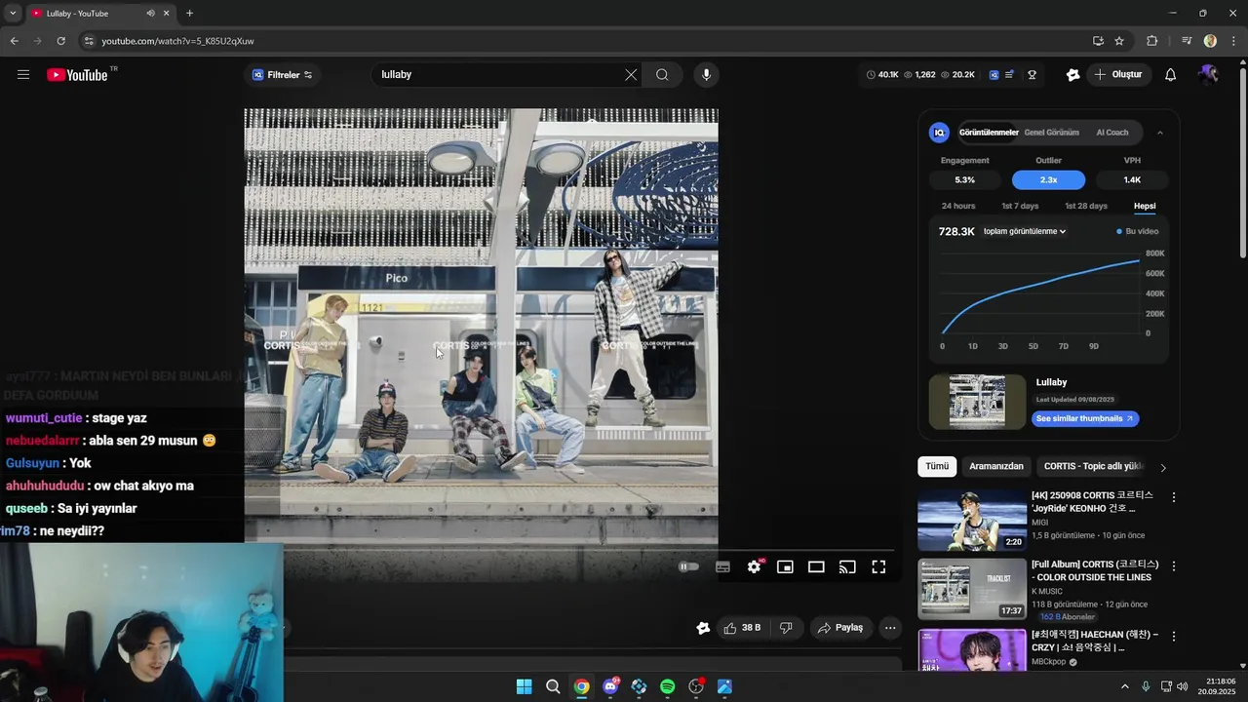The height and width of the screenshot is (702, 1248).
Task: Enter fullscreen in the video player
Action: pyautogui.click(x=878, y=566)
